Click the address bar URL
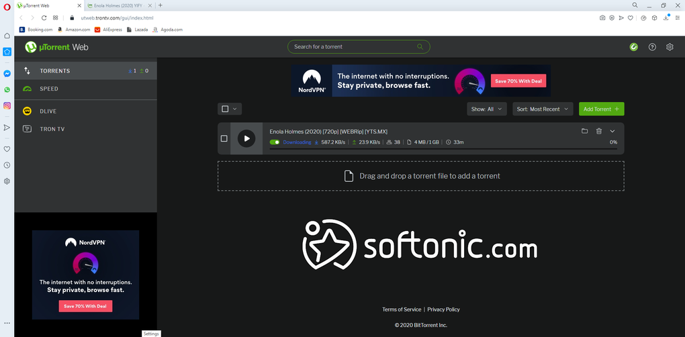Screen dimensions: 685x337 click(x=117, y=18)
